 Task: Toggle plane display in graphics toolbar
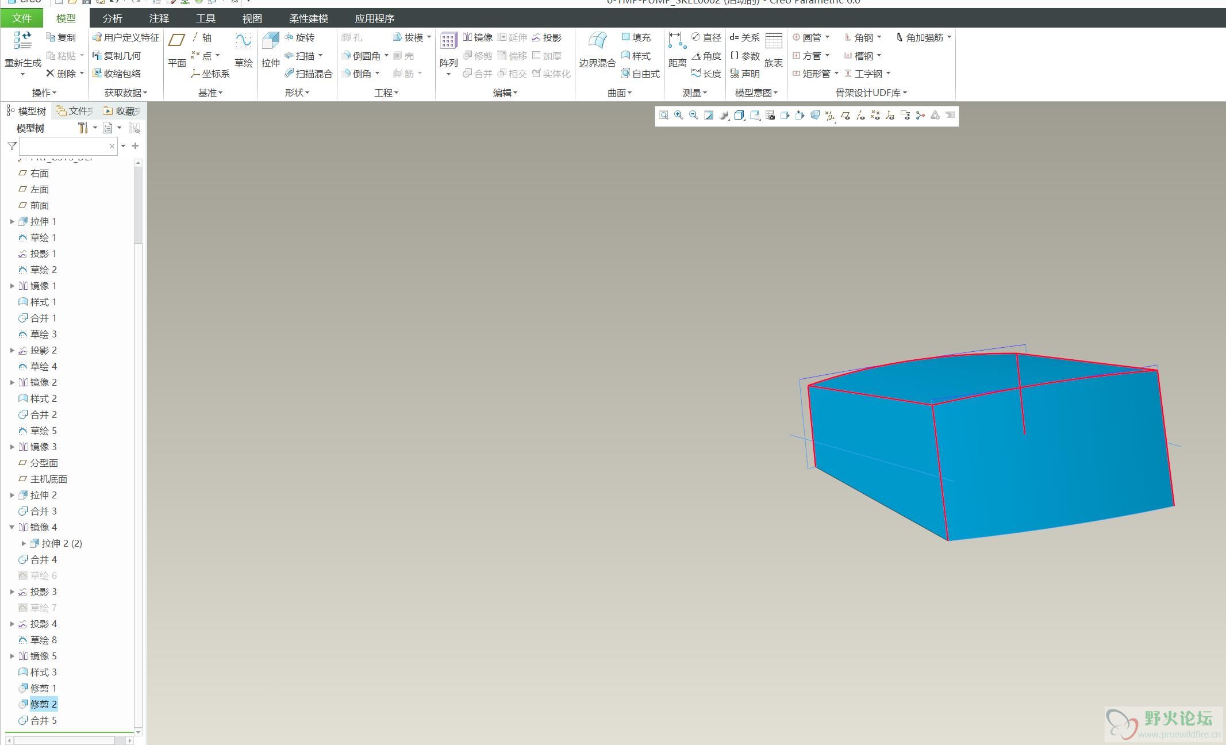point(845,116)
